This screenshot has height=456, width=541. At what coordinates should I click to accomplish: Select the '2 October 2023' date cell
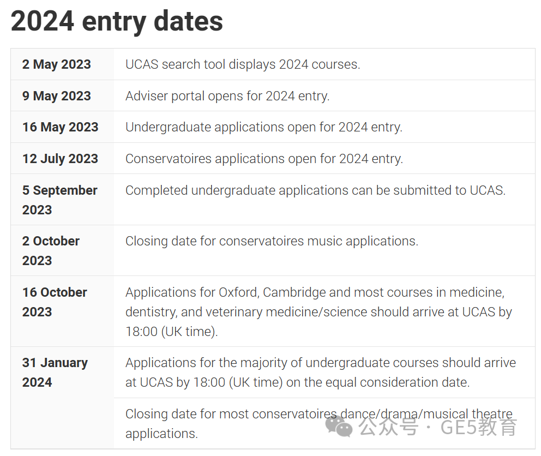(62, 250)
